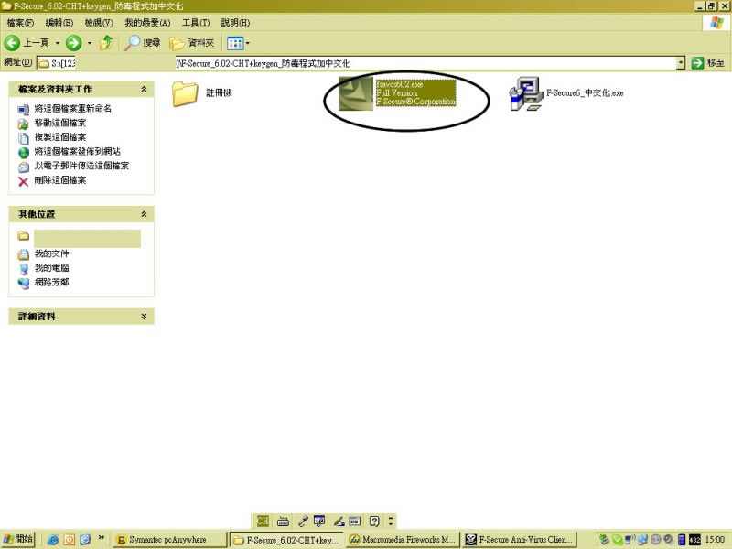Go back with the 上一頁 button

tap(27, 43)
